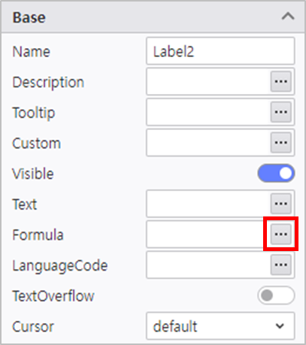306x345 pixels.
Task: Open the Text editor ellipsis button
Action: pos(280,204)
